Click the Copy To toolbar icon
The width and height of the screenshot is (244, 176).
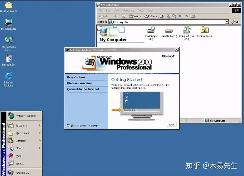[174, 16]
